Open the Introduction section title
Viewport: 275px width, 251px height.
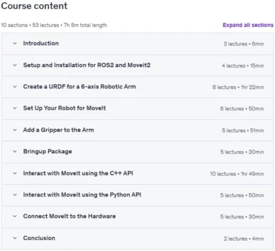[41, 43]
